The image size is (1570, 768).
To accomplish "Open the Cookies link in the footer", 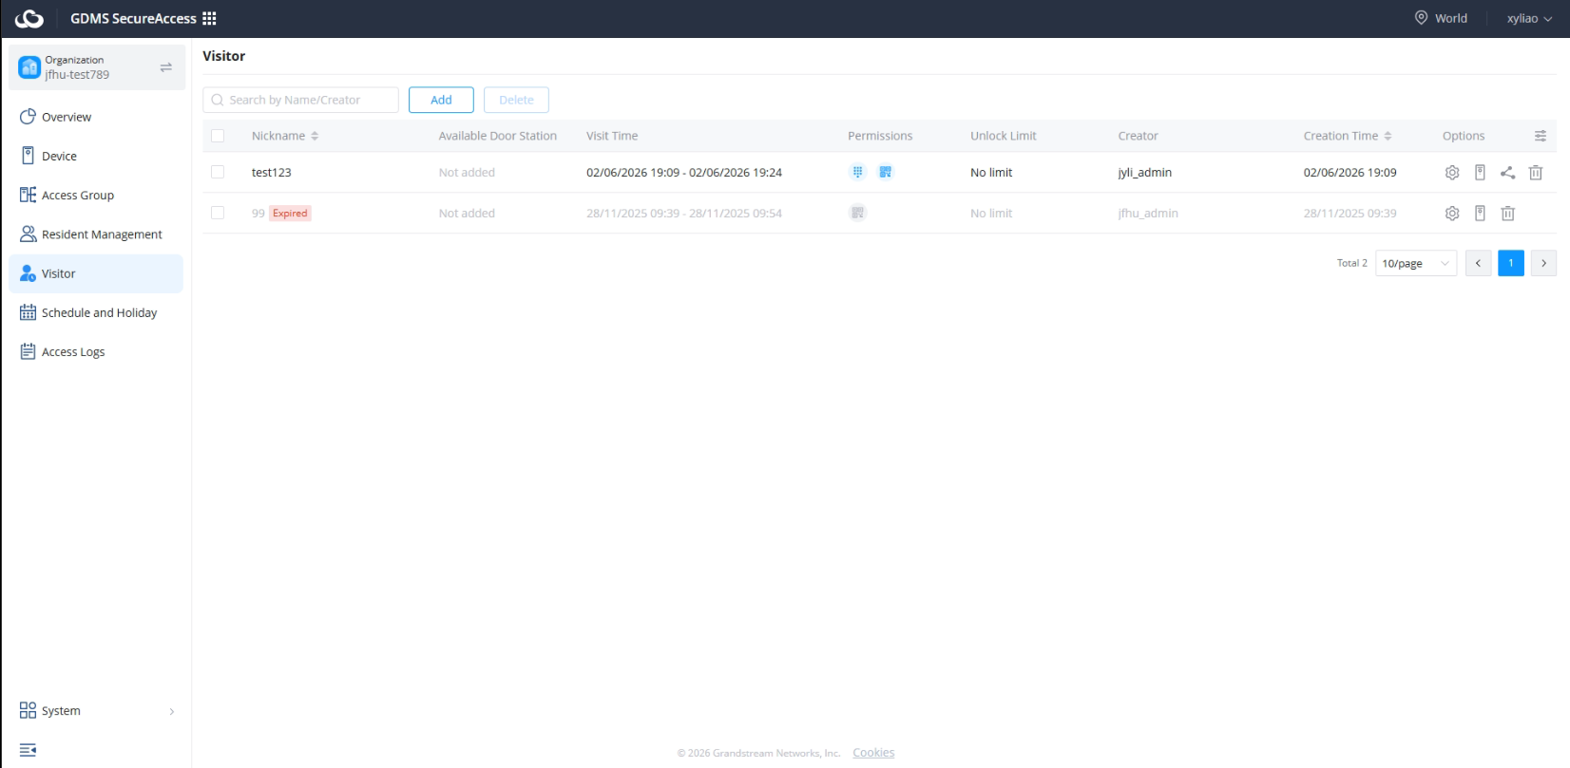I will point(873,753).
